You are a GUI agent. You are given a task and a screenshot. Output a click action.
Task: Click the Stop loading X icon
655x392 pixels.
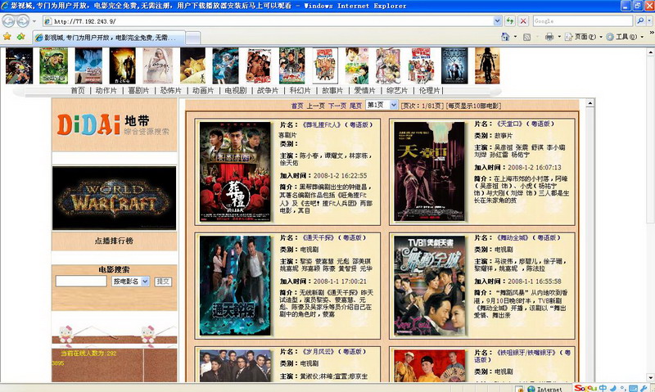click(523, 21)
